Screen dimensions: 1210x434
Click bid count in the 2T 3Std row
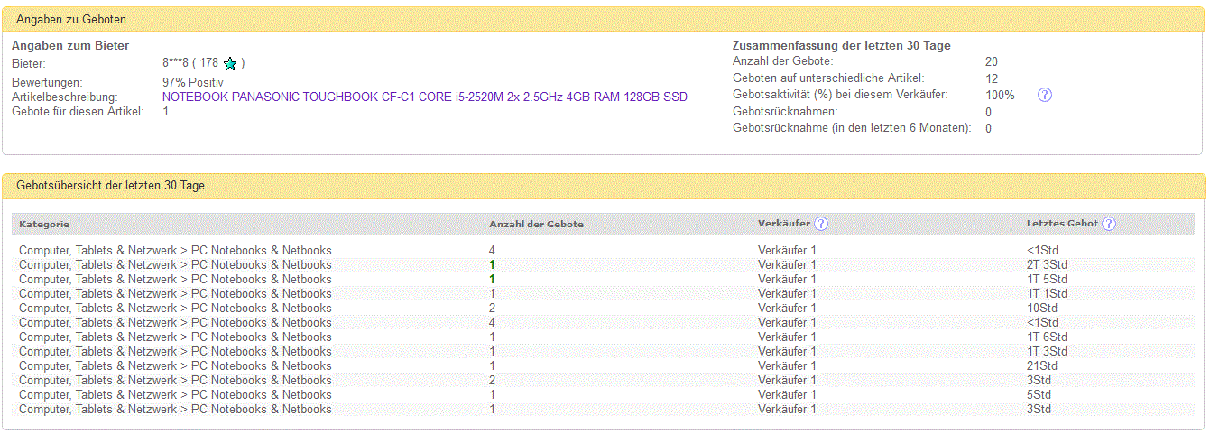[x=492, y=264]
